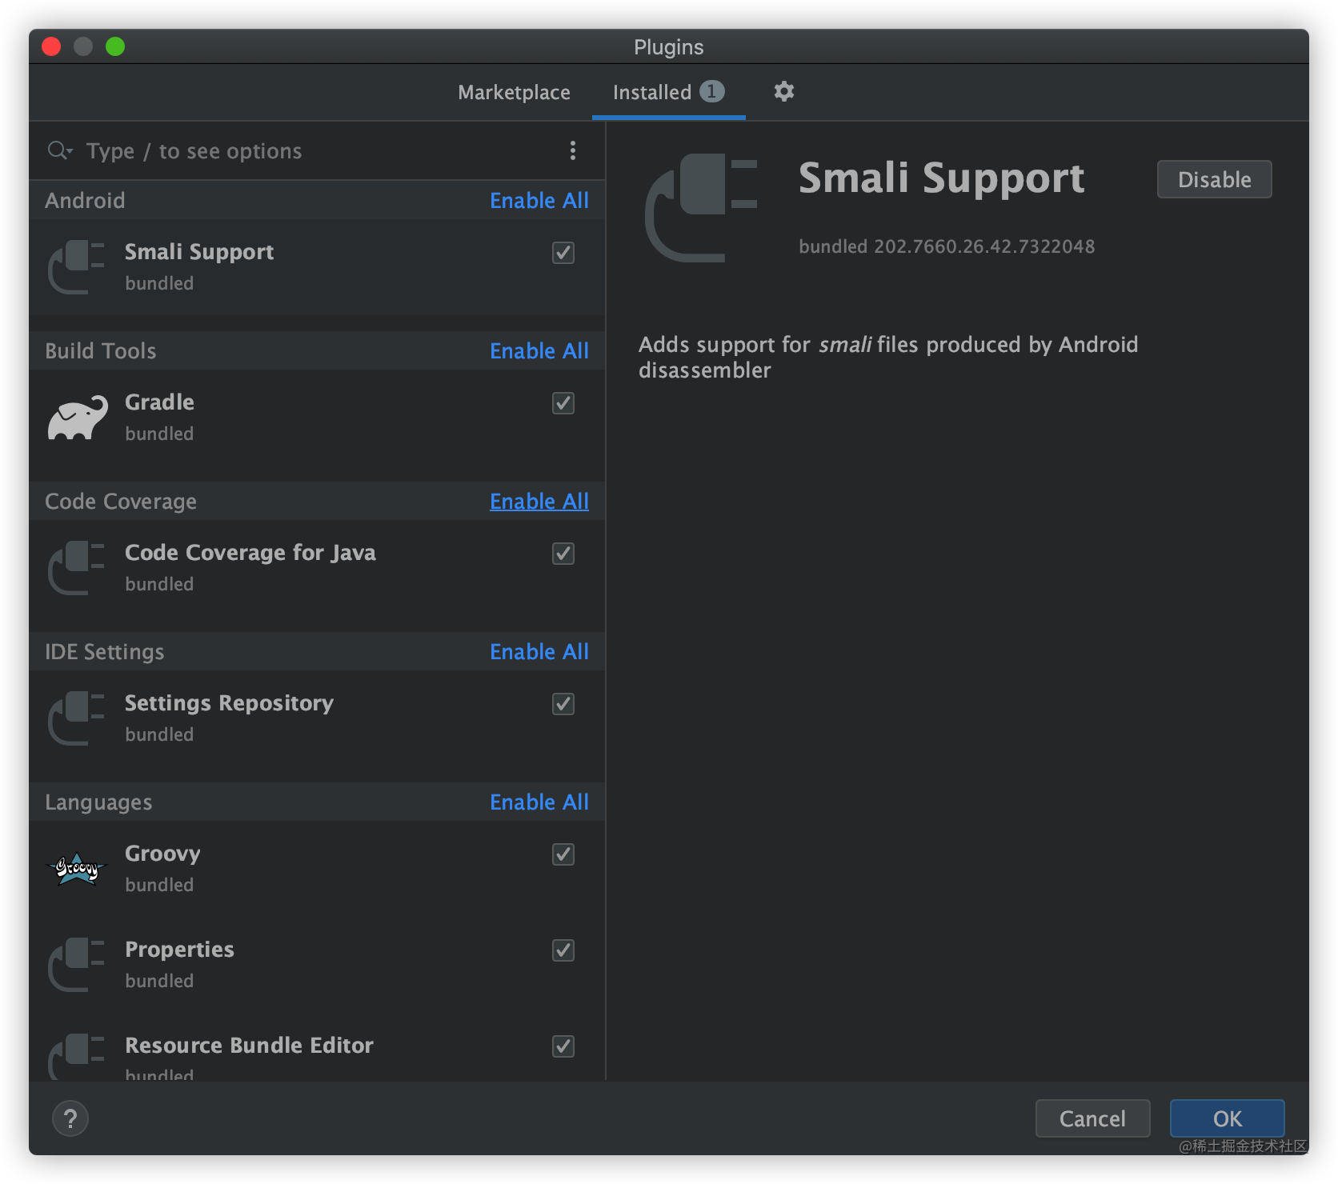Switch to the Marketplace tab
The image size is (1338, 1184).
514,92
